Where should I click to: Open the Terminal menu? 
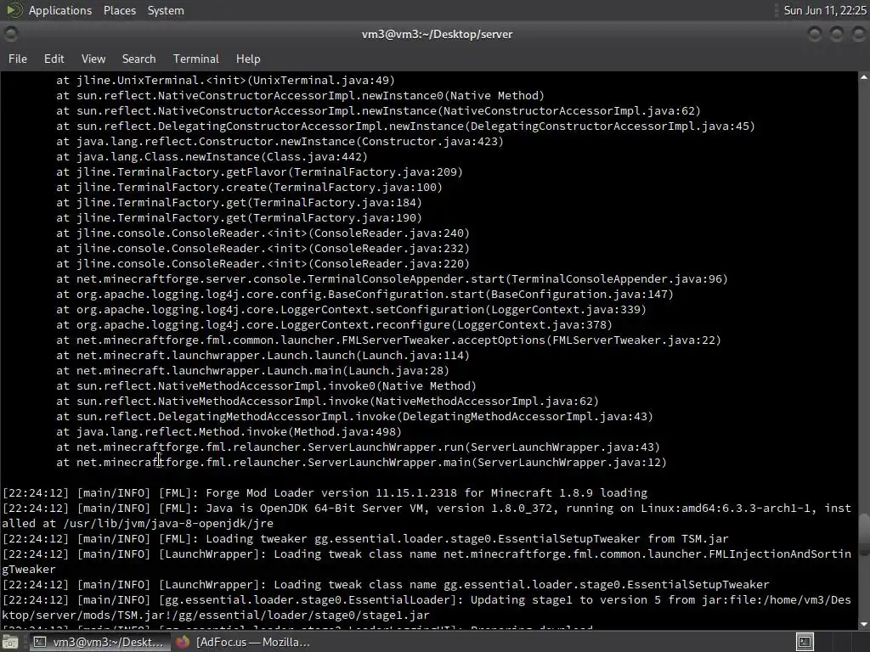[196, 59]
